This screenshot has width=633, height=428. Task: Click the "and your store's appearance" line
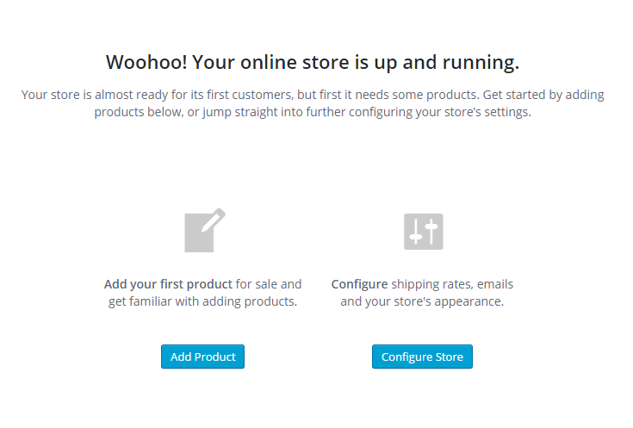pyautogui.click(x=422, y=301)
